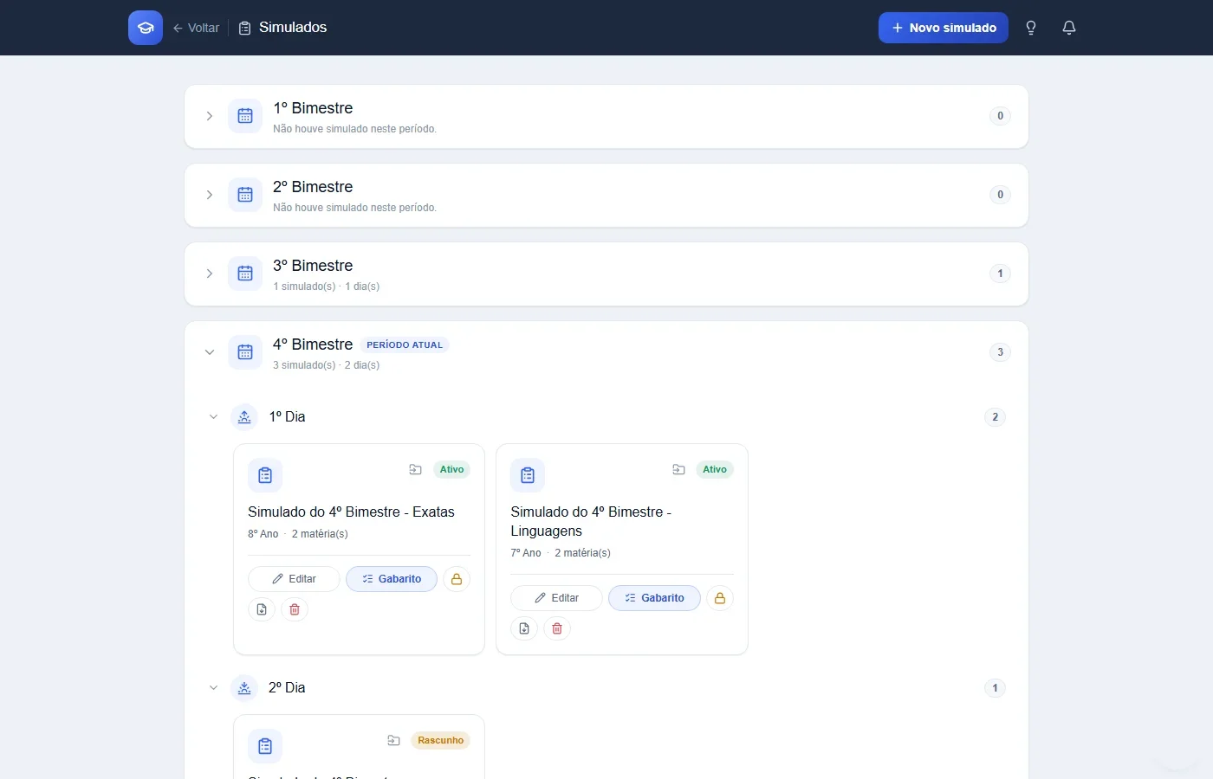This screenshot has height=779, width=1213.
Task: Expand the 2º Bimestre section
Action: 209,195
